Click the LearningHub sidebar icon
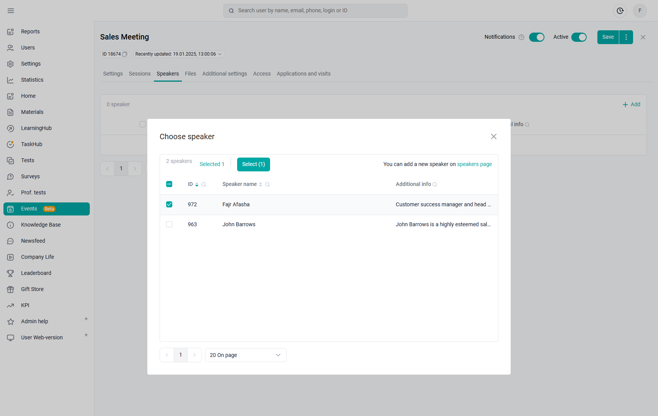Viewport: 658px width, 416px height. [x=11, y=128]
